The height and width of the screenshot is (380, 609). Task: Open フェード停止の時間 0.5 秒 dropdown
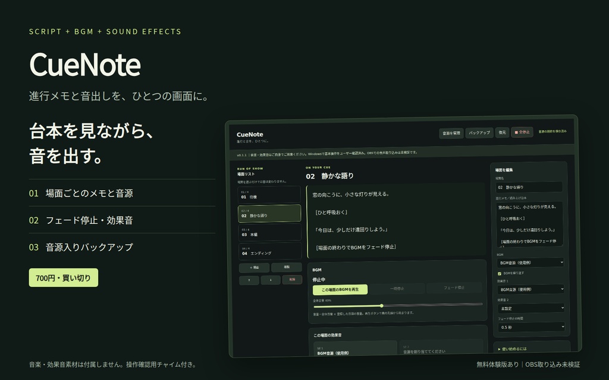pyautogui.click(x=531, y=327)
